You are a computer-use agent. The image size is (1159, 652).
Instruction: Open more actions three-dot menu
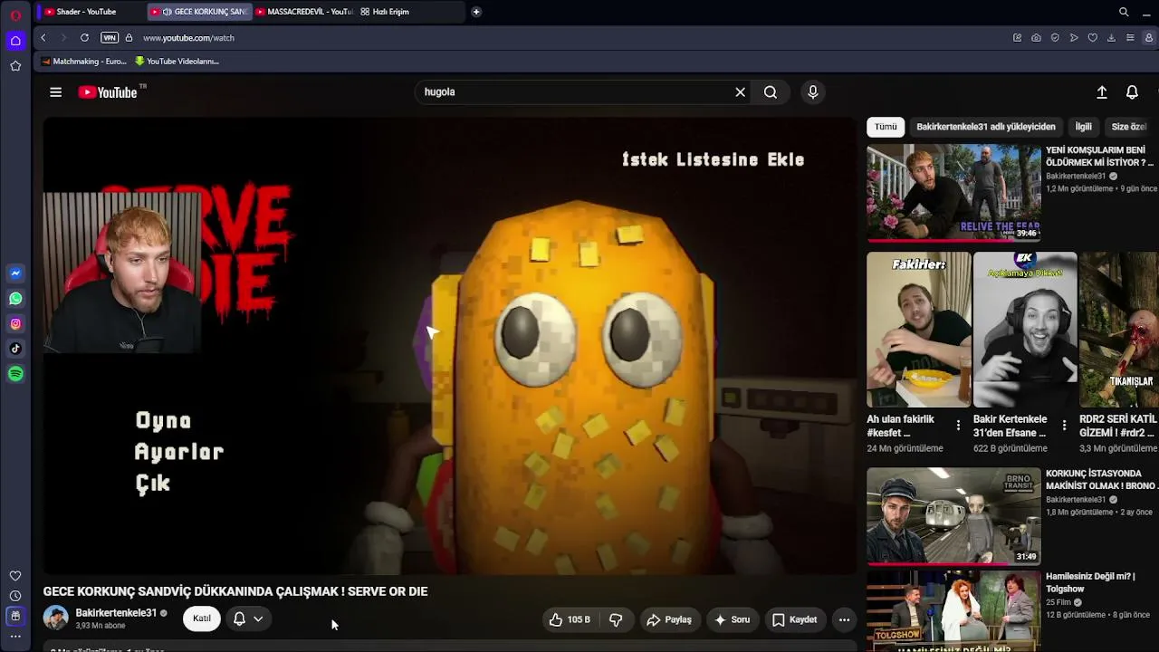844,619
